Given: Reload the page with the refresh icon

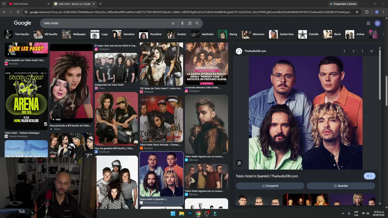Looking at the screenshot, I should (18, 12).
